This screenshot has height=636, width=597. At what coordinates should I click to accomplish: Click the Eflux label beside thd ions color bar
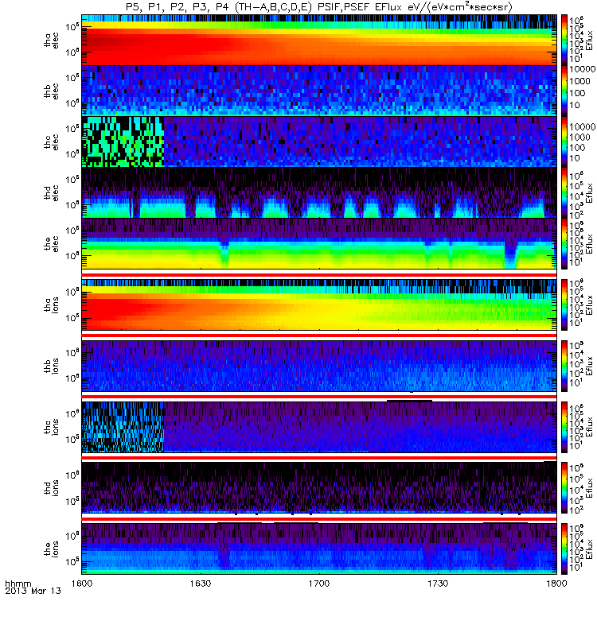590,488
